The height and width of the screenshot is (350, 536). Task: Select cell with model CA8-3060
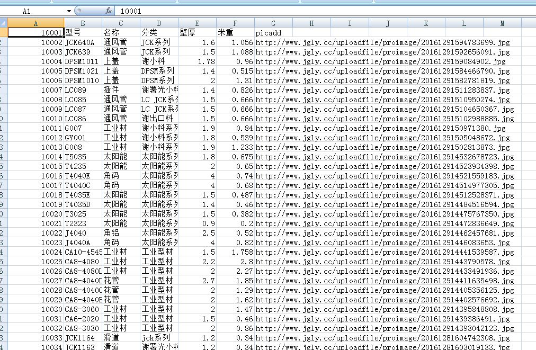[83, 309]
